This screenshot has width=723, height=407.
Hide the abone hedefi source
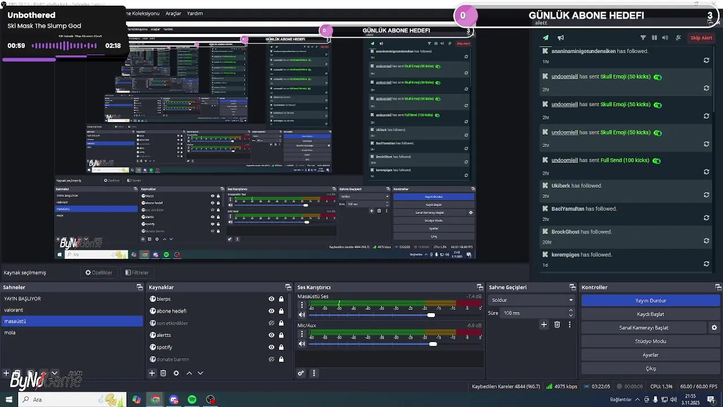point(271,311)
